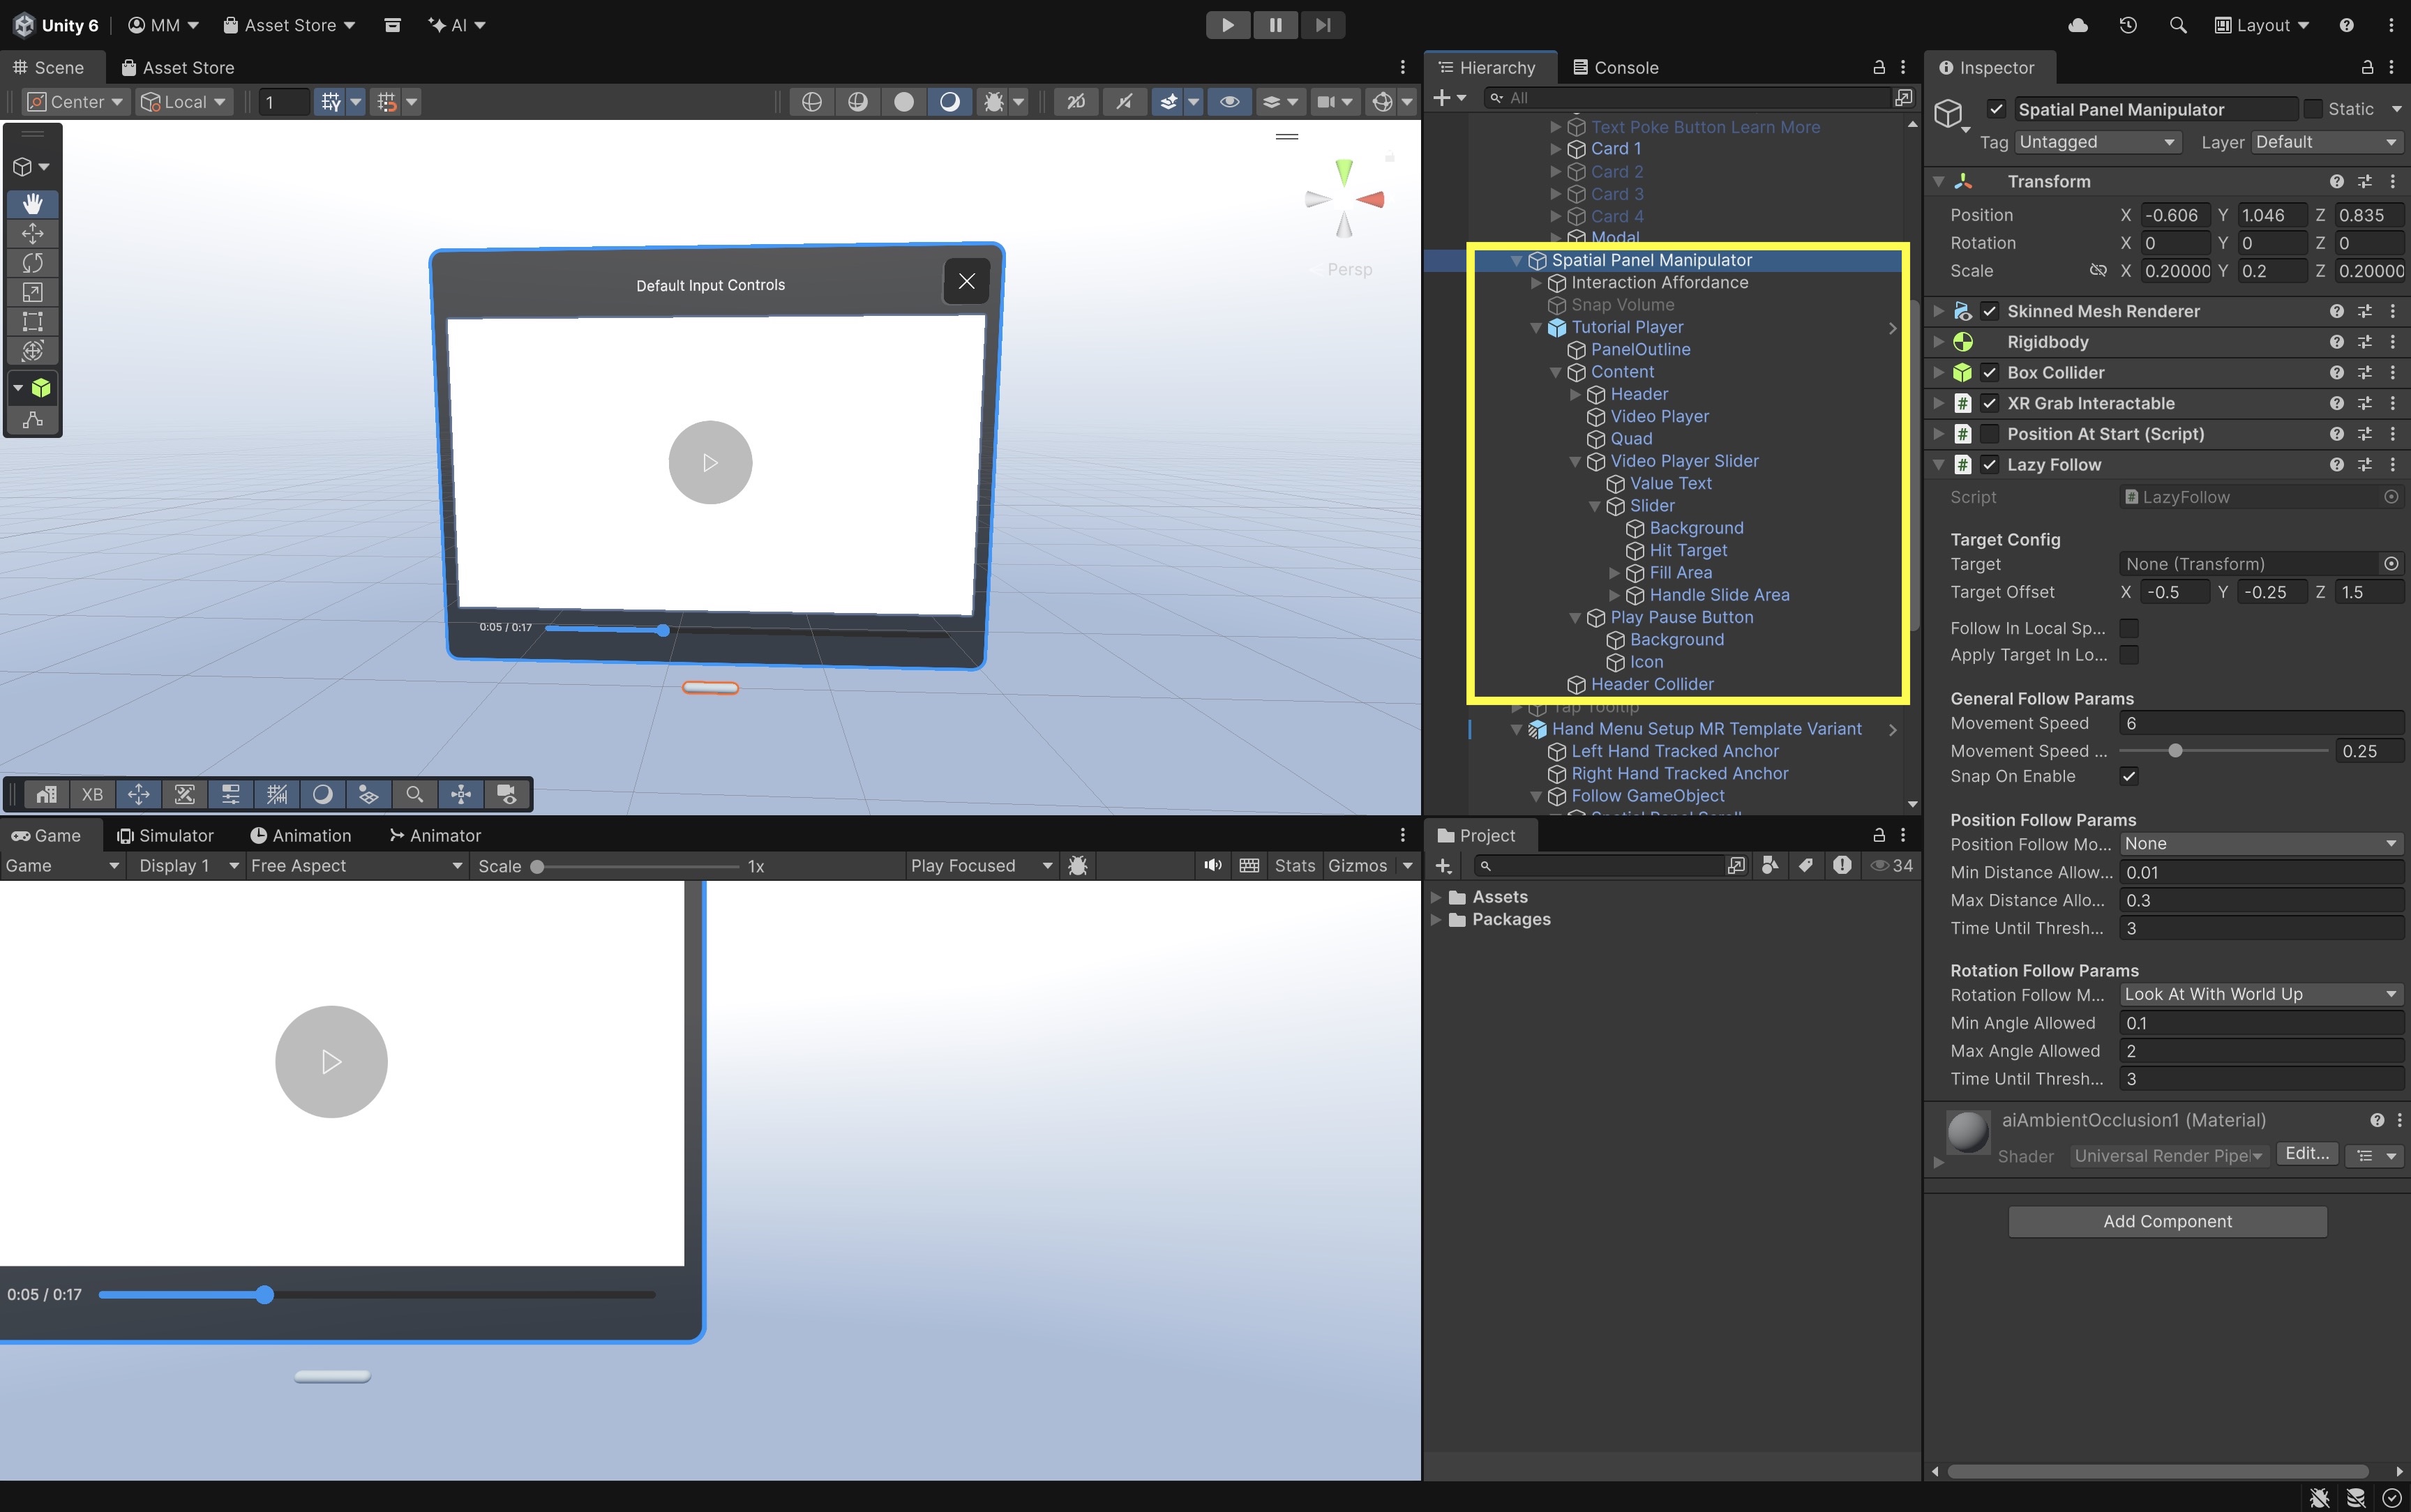Viewport: 2411px width, 1512px height.
Task: Select the Scale tool
Action: 33,292
